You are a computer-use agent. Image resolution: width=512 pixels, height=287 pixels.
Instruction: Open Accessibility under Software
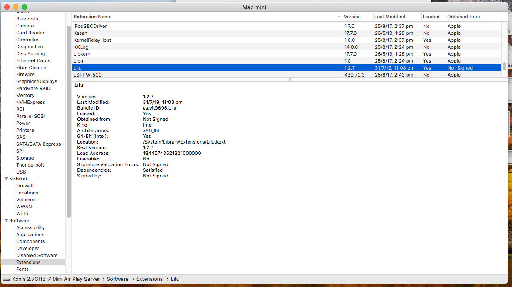tap(30, 228)
